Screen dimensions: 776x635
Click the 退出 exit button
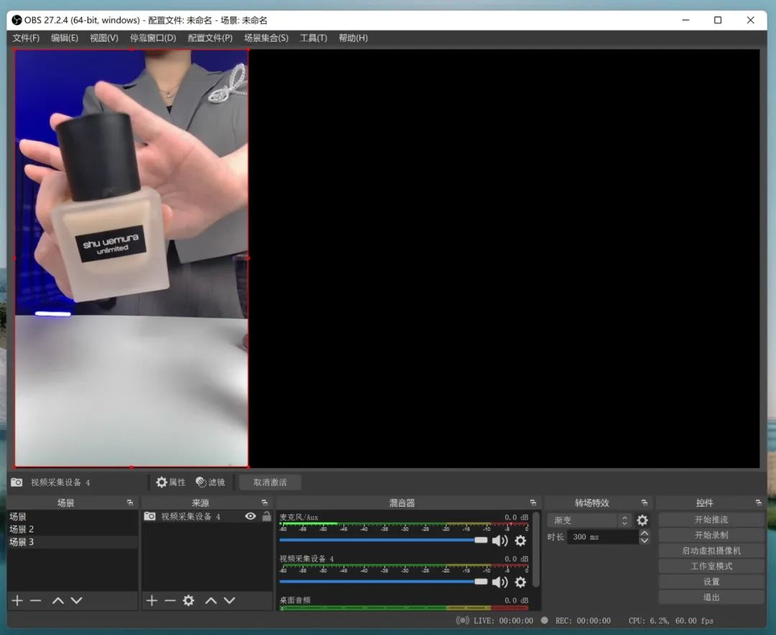(711, 597)
